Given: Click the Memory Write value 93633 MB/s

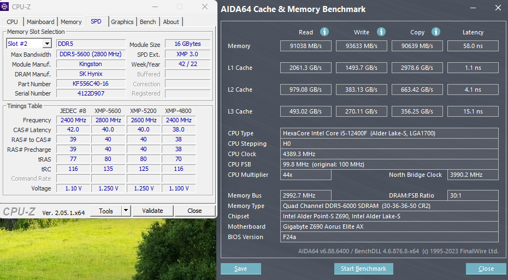Looking at the screenshot, I should pos(362,46).
